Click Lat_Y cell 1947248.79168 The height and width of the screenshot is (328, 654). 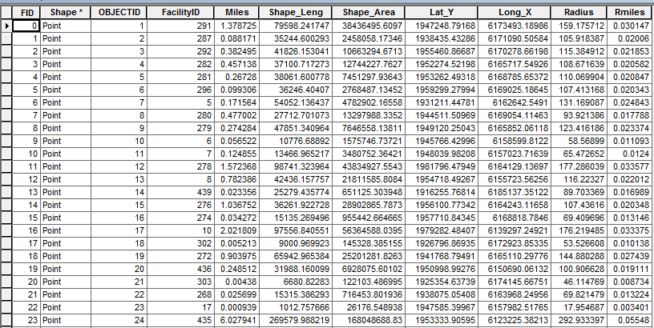pyautogui.click(x=442, y=26)
